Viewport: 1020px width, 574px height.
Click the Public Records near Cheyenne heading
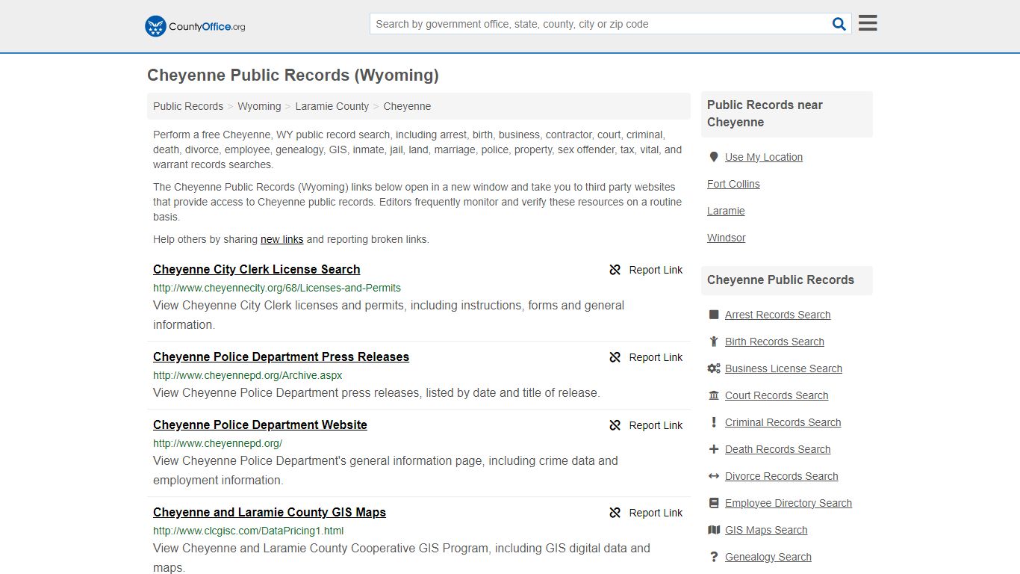(x=765, y=114)
